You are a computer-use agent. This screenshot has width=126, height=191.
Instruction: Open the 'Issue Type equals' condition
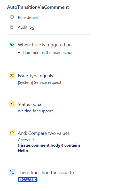(35, 76)
